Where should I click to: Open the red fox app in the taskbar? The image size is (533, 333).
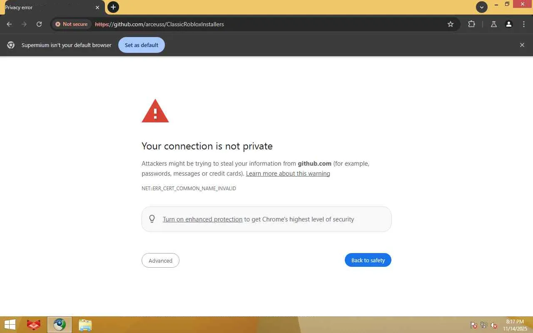34,325
